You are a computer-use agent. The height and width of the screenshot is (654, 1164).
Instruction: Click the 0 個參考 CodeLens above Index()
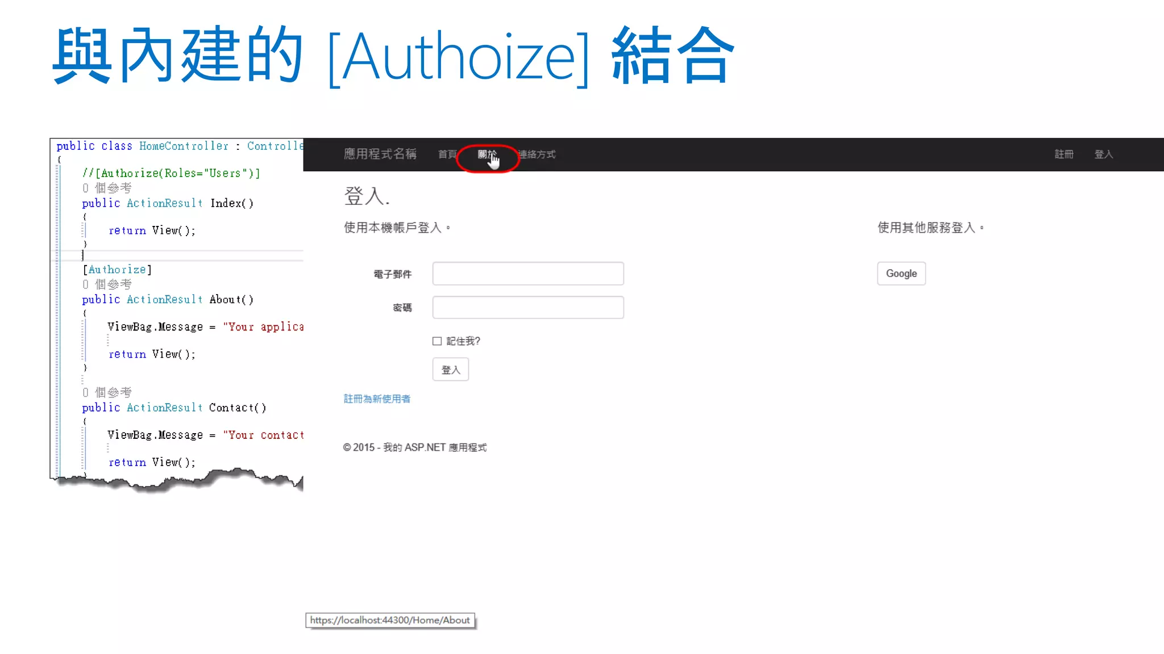tap(107, 188)
